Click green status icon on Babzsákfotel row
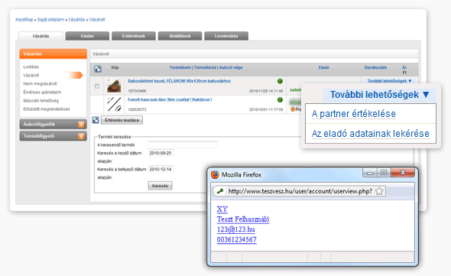 tap(280, 81)
